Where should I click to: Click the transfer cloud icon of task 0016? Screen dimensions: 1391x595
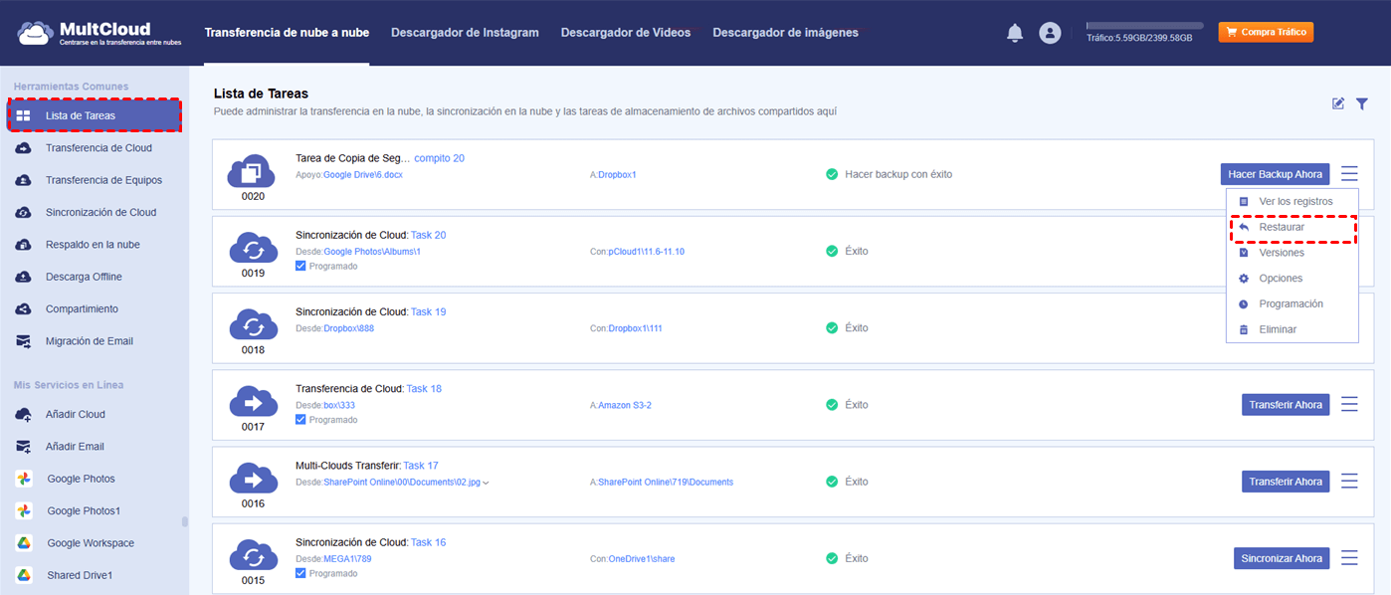pyautogui.click(x=253, y=479)
